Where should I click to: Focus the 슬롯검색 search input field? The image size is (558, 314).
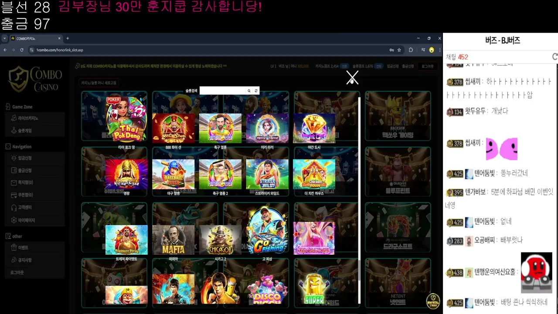point(223,91)
